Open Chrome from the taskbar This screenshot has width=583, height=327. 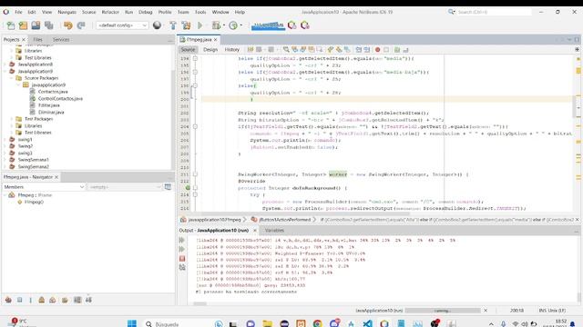coord(317,323)
